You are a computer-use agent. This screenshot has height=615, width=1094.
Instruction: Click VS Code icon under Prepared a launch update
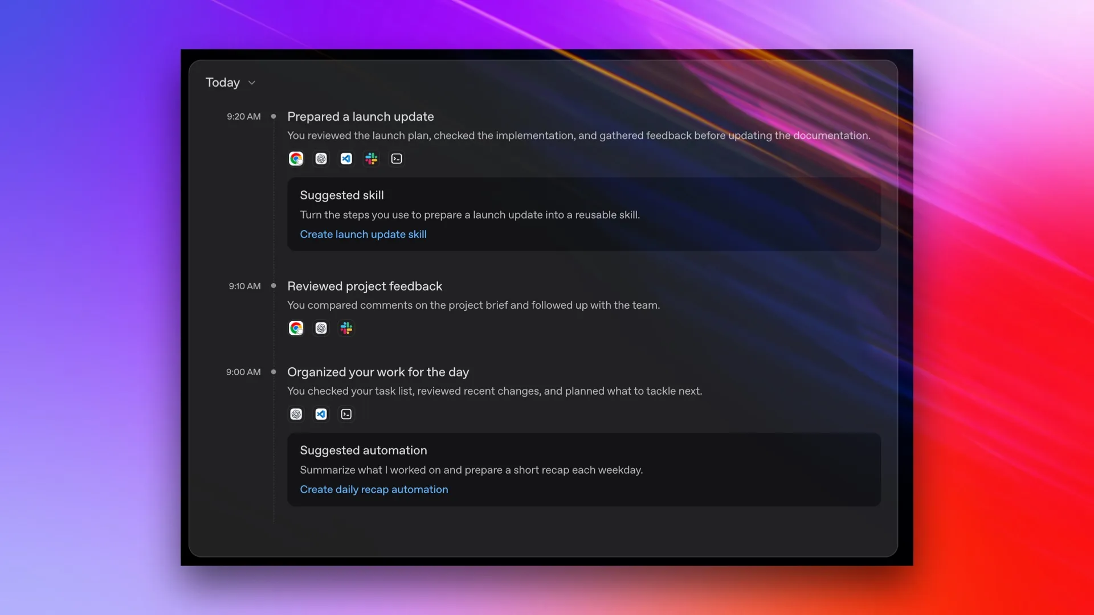(x=346, y=159)
